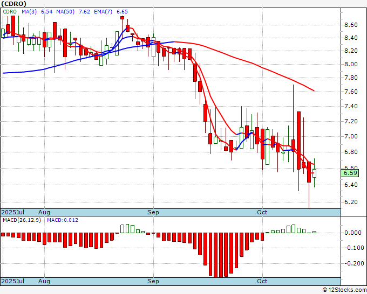Click the tall red candle body topping near 7.30 in October
Image resolution: width=367 pixels, height=294 pixels.
coord(298,141)
